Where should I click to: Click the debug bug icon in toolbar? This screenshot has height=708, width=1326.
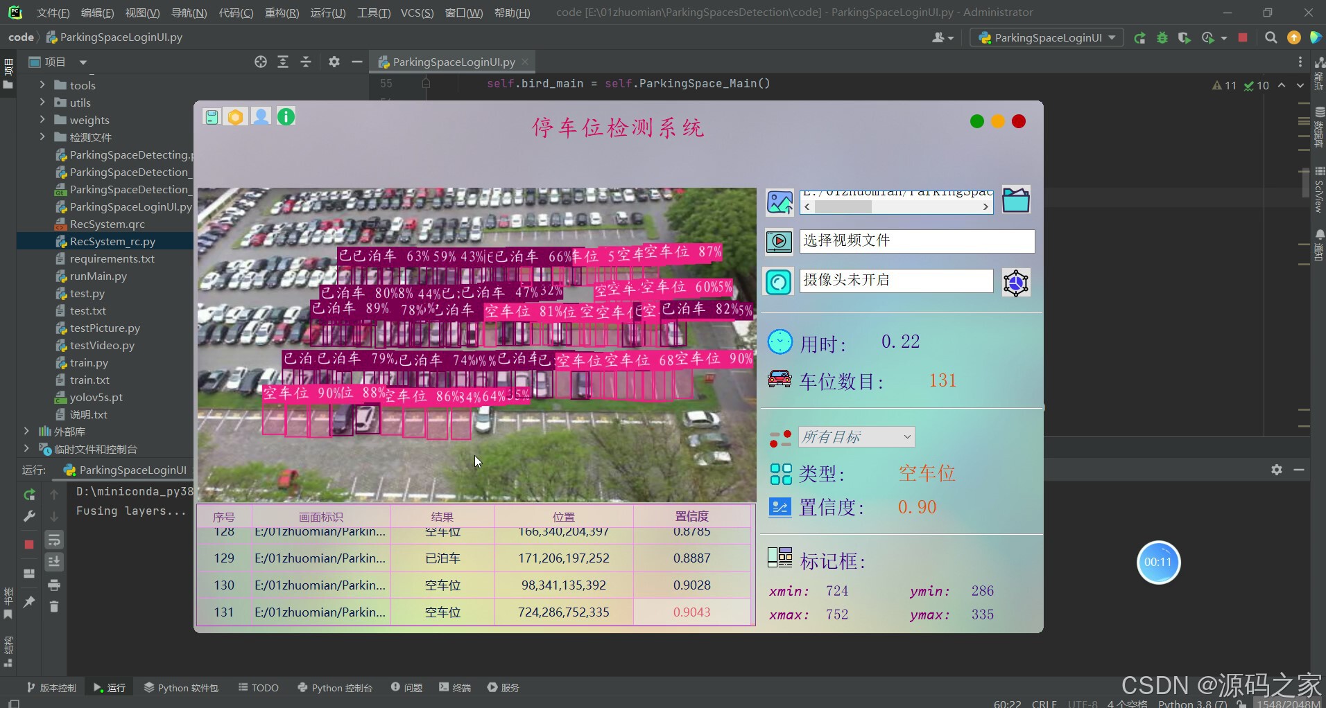[1162, 38]
